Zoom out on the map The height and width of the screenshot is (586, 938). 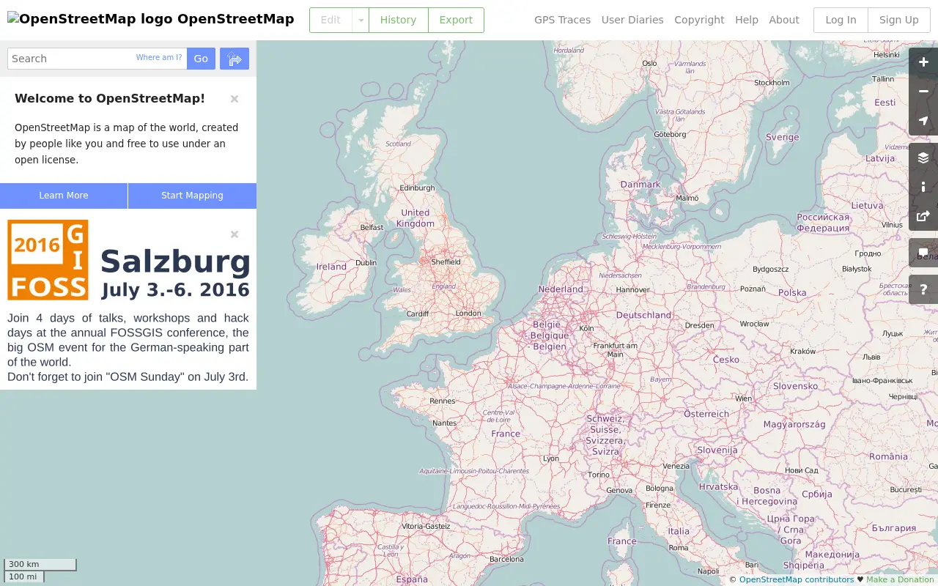[x=923, y=92]
